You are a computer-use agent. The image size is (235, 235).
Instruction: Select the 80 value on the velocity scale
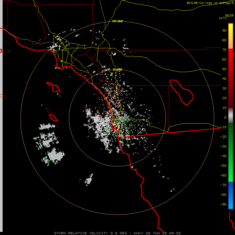pos(224,40)
